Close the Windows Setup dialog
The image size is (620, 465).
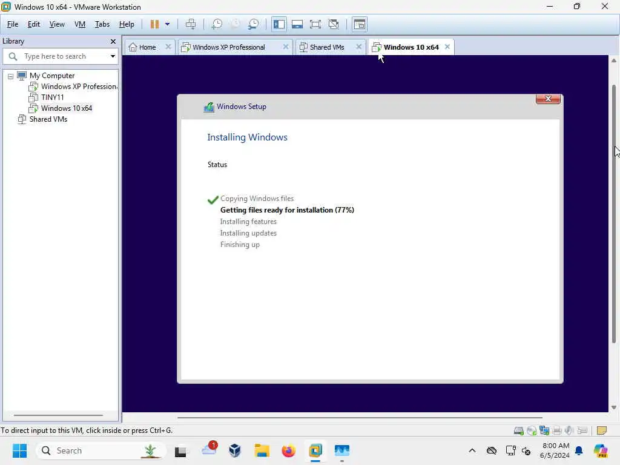548,99
